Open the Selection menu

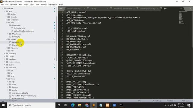(x=14, y=4)
